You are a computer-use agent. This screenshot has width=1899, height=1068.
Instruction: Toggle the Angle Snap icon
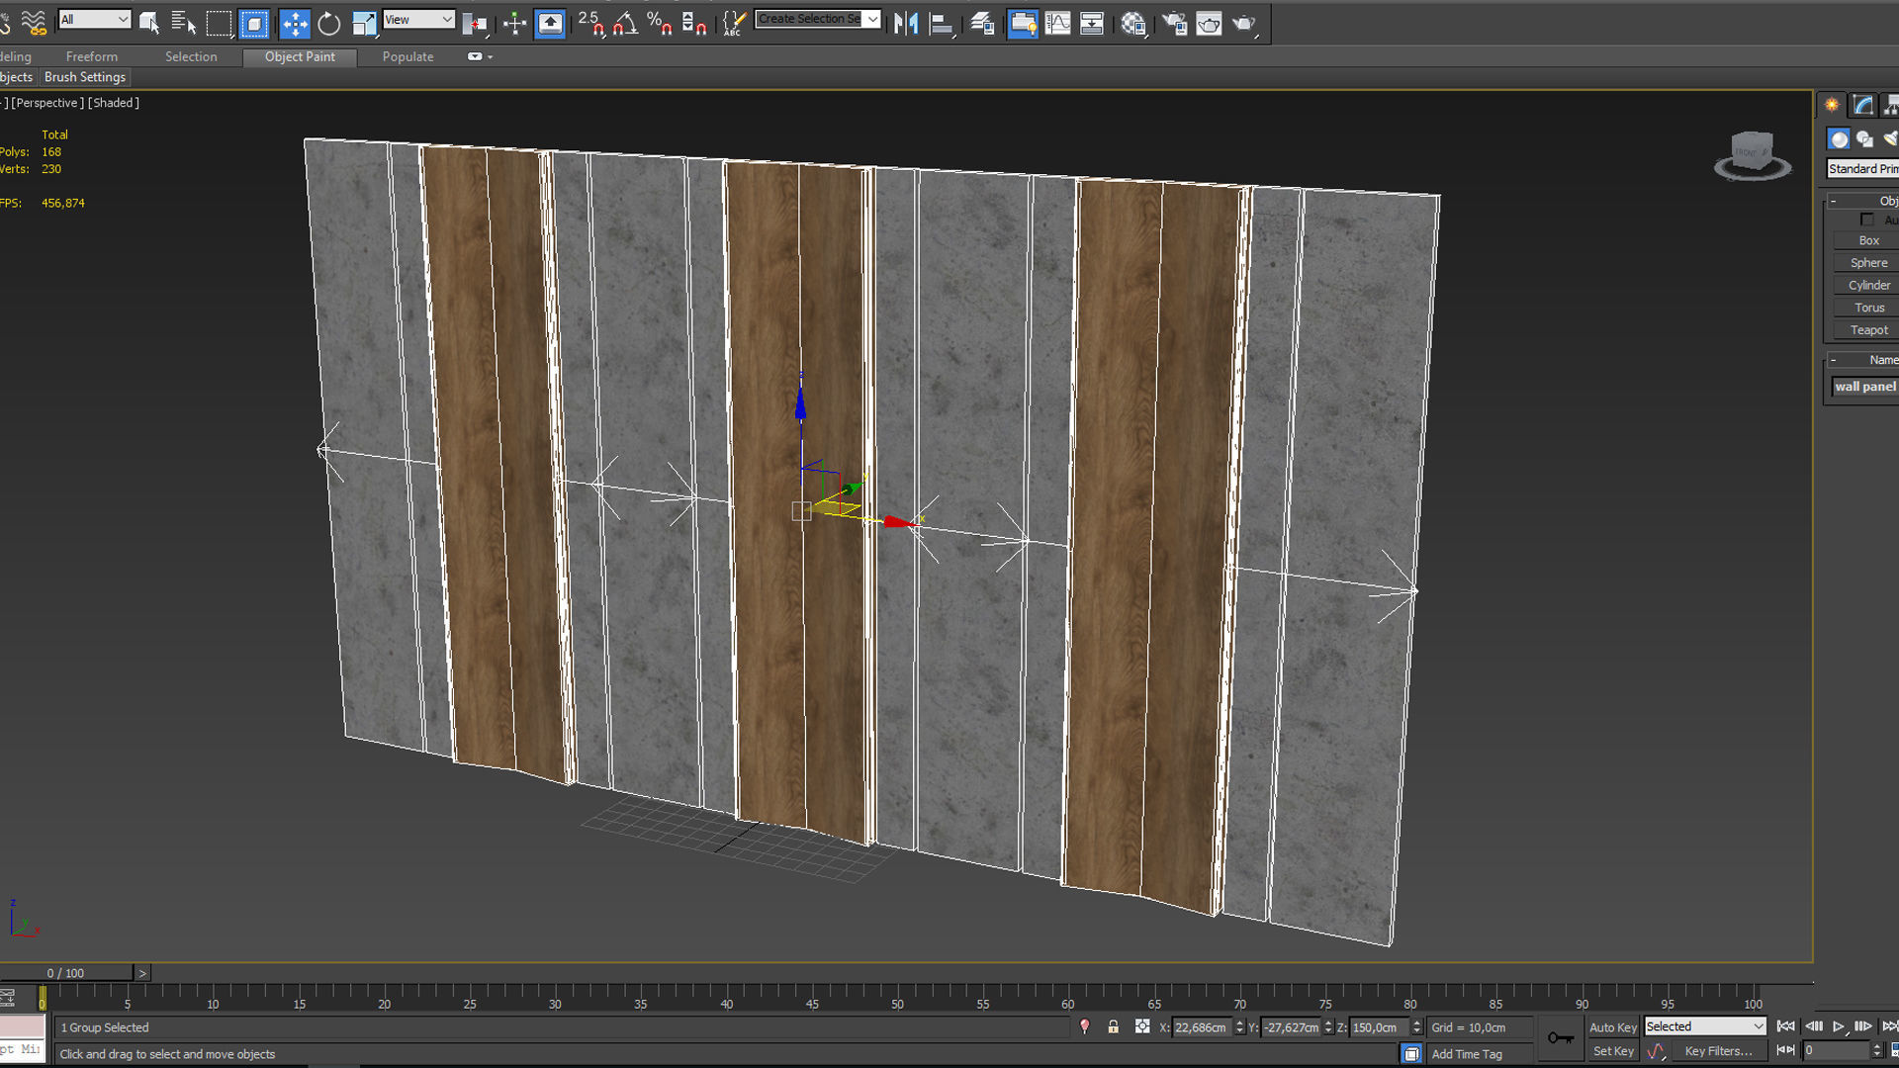click(625, 23)
